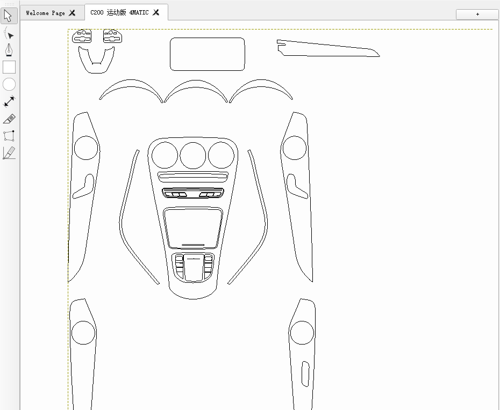Select the knife eraser tool
Viewport: 500px width, 410px height.
click(x=9, y=119)
